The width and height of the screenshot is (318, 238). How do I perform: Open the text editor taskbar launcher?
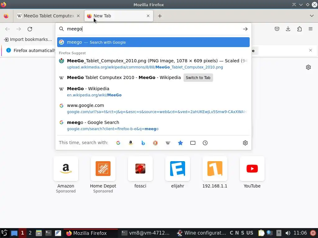click(x=58, y=233)
